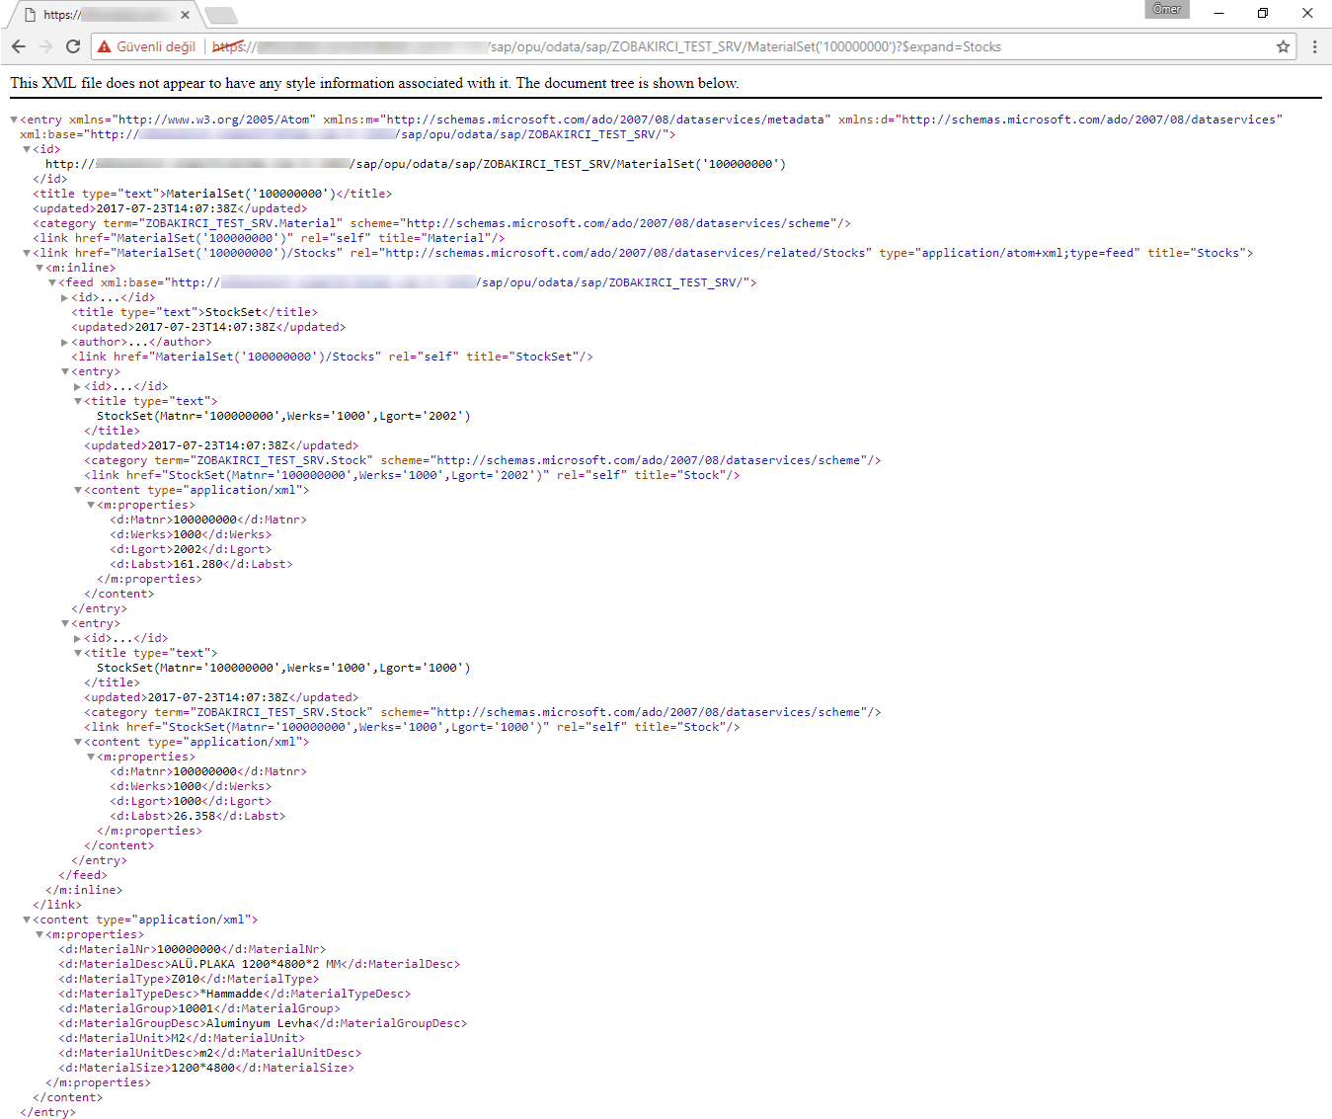The width and height of the screenshot is (1332, 1119).
Task: Collapse the m:inline node
Action: click(39, 268)
